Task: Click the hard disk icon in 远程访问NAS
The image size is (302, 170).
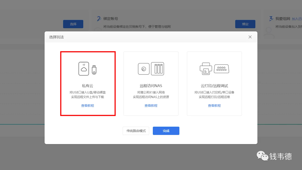Action: coord(144,69)
